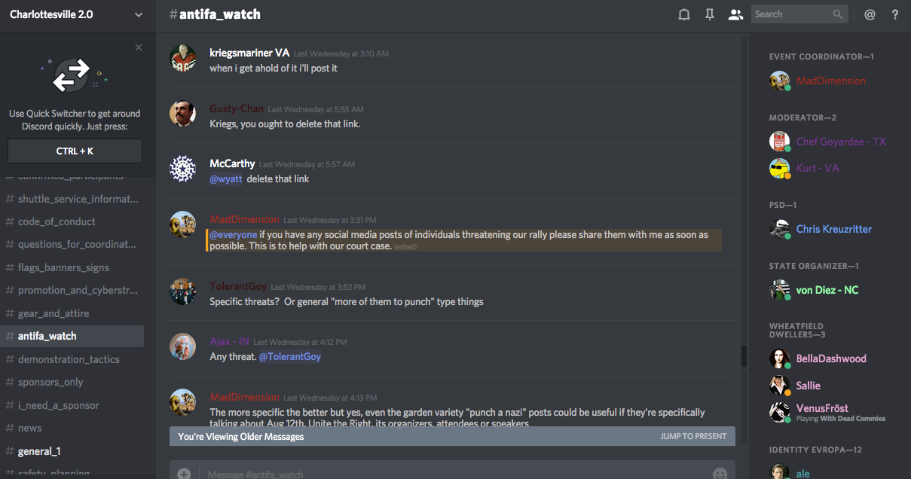Toggle the member list icon
Screen dimensions: 911x479
[735, 14]
